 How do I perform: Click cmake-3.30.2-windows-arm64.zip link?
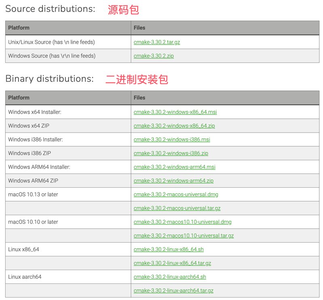[x=173, y=181]
